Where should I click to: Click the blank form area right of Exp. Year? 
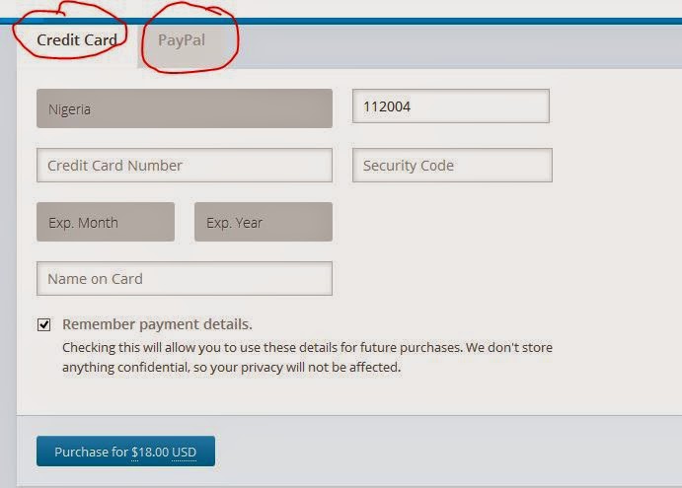[x=493, y=222]
